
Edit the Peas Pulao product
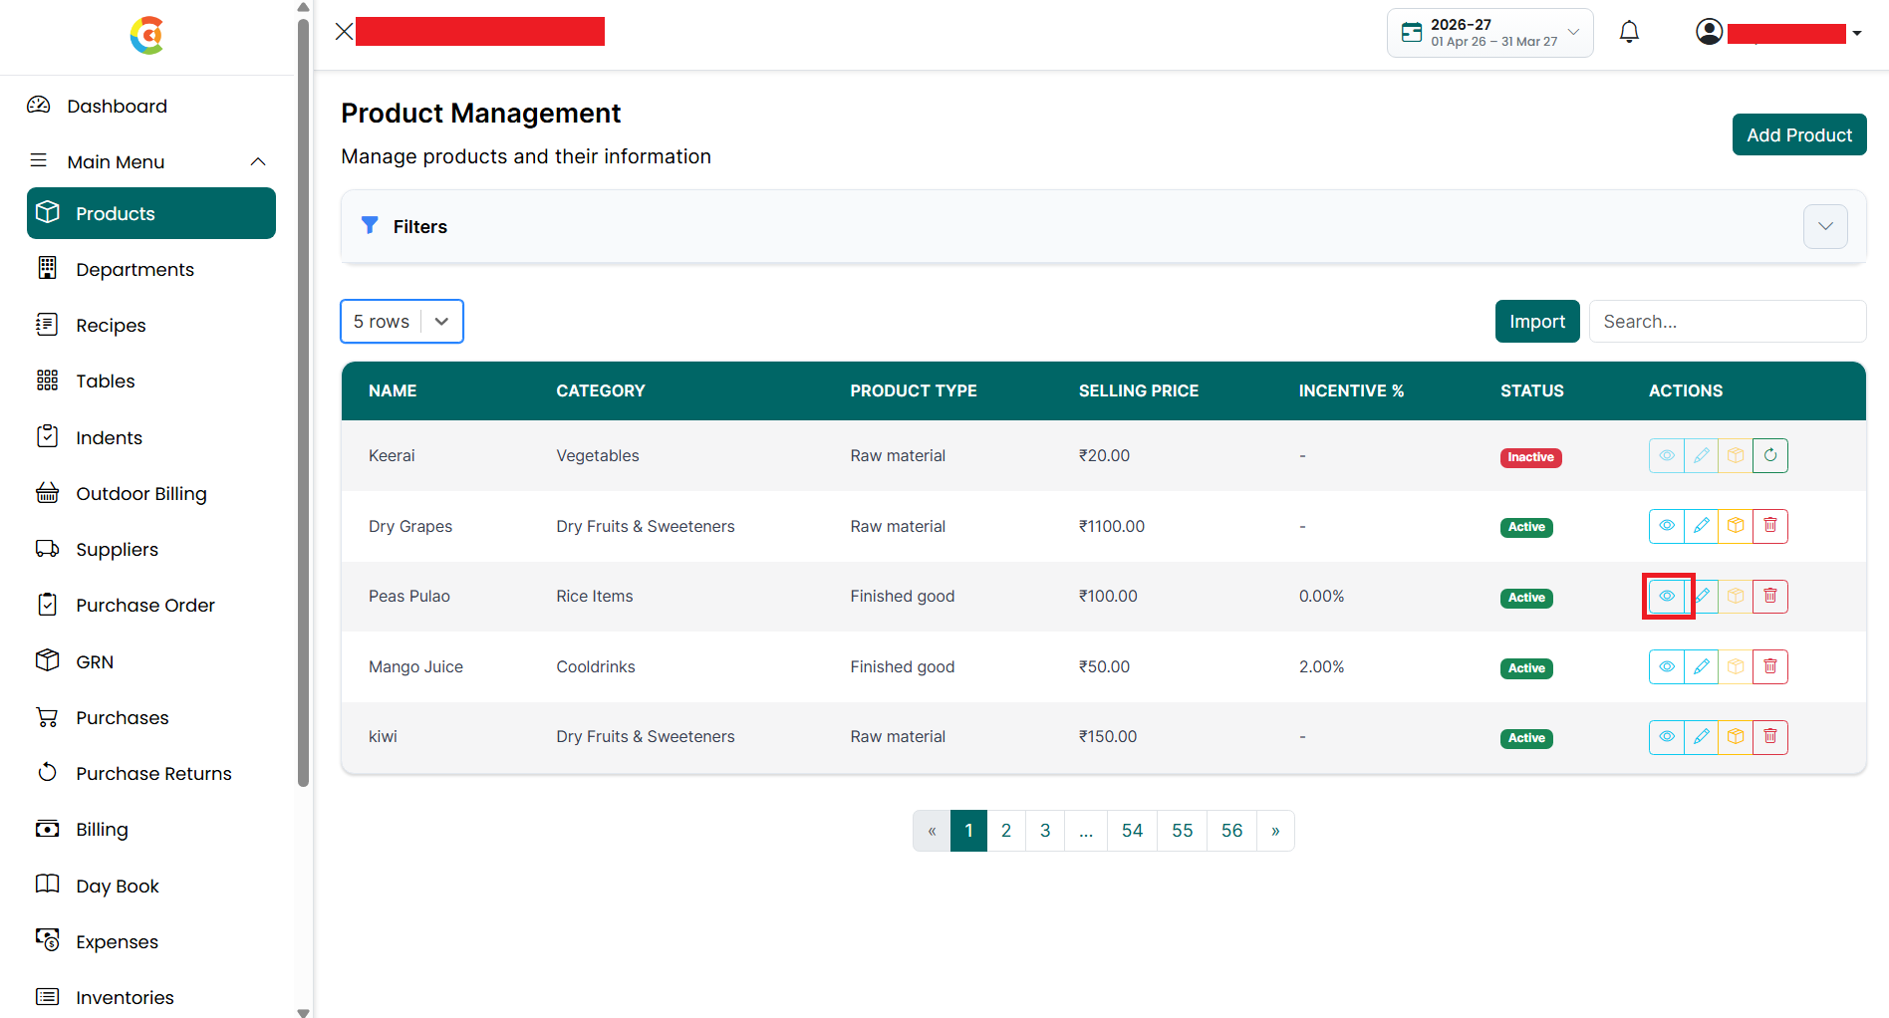click(1703, 597)
